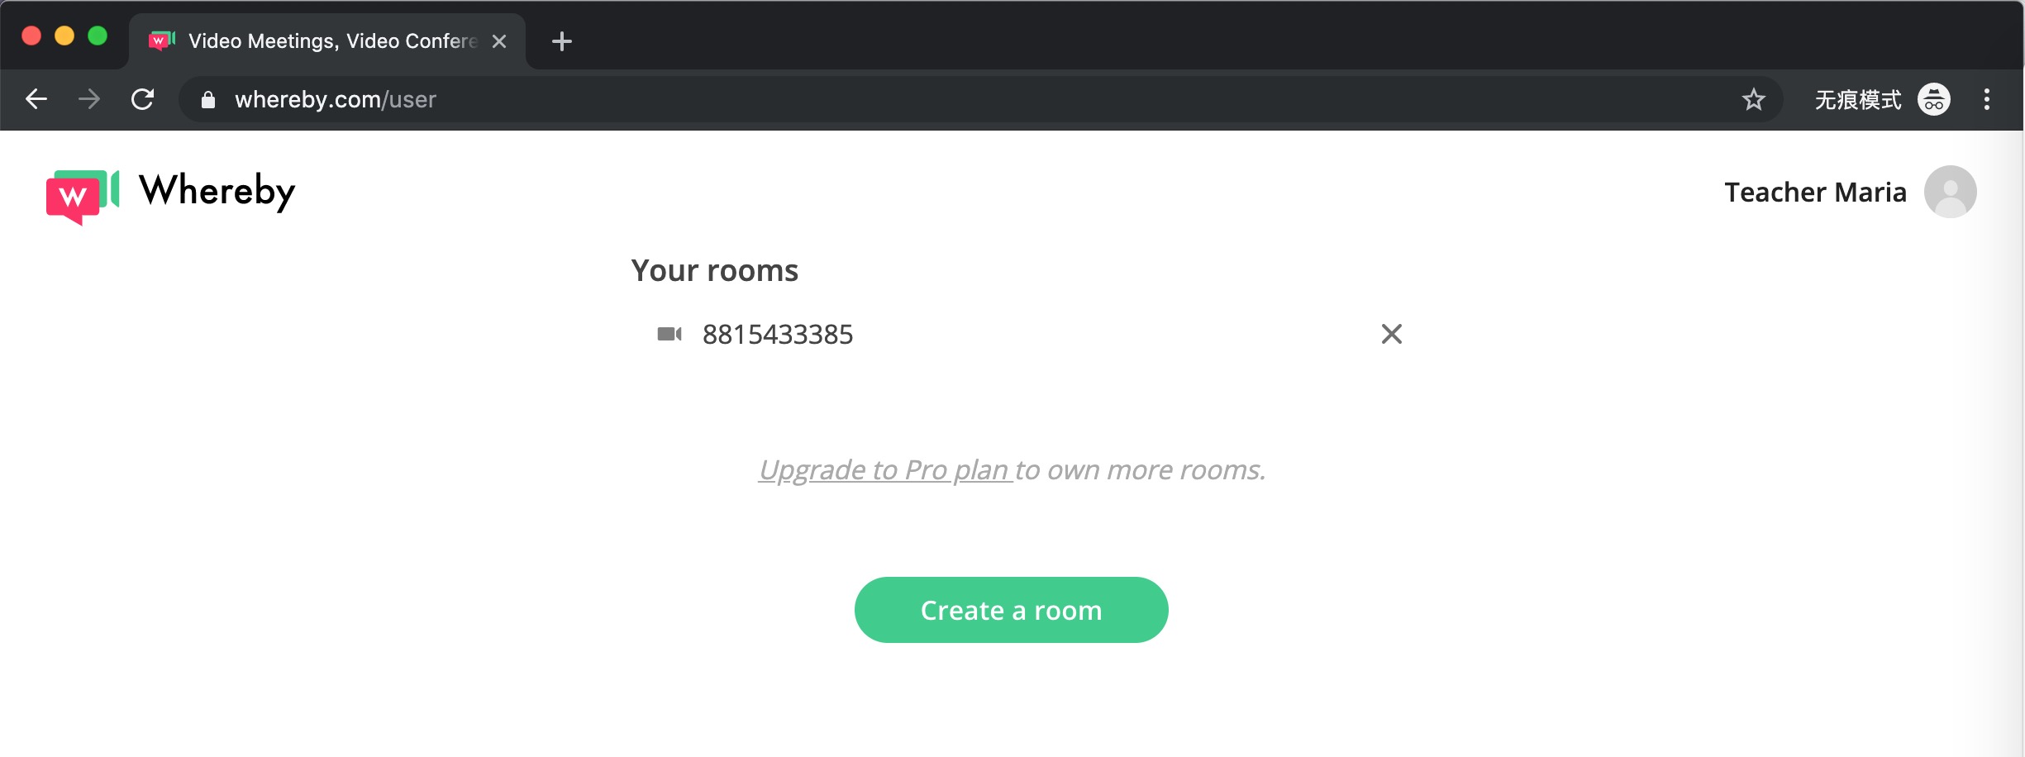This screenshot has height=757, width=2025.
Task: Close the Video Meetings tab
Action: (x=499, y=41)
